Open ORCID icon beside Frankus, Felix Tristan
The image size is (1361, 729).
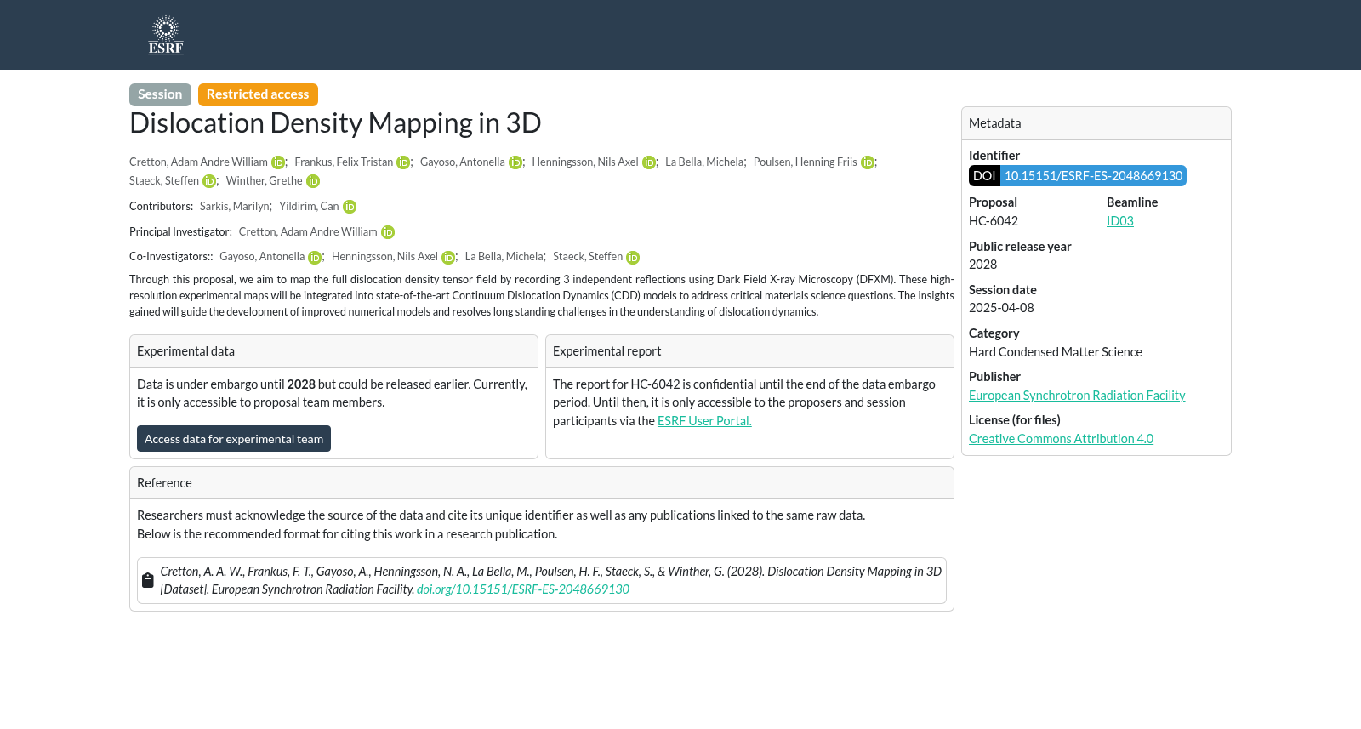click(403, 162)
